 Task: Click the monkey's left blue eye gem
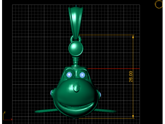(x=69, y=75)
